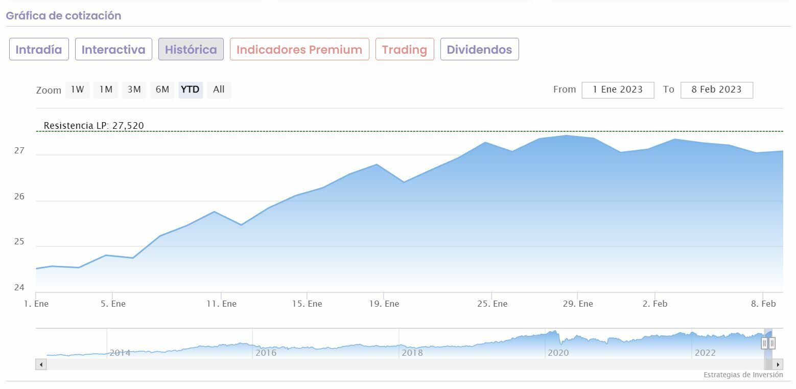Click the Estrategias de Inversión credit link
The image size is (796, 389).
click(x=743, y=375)
